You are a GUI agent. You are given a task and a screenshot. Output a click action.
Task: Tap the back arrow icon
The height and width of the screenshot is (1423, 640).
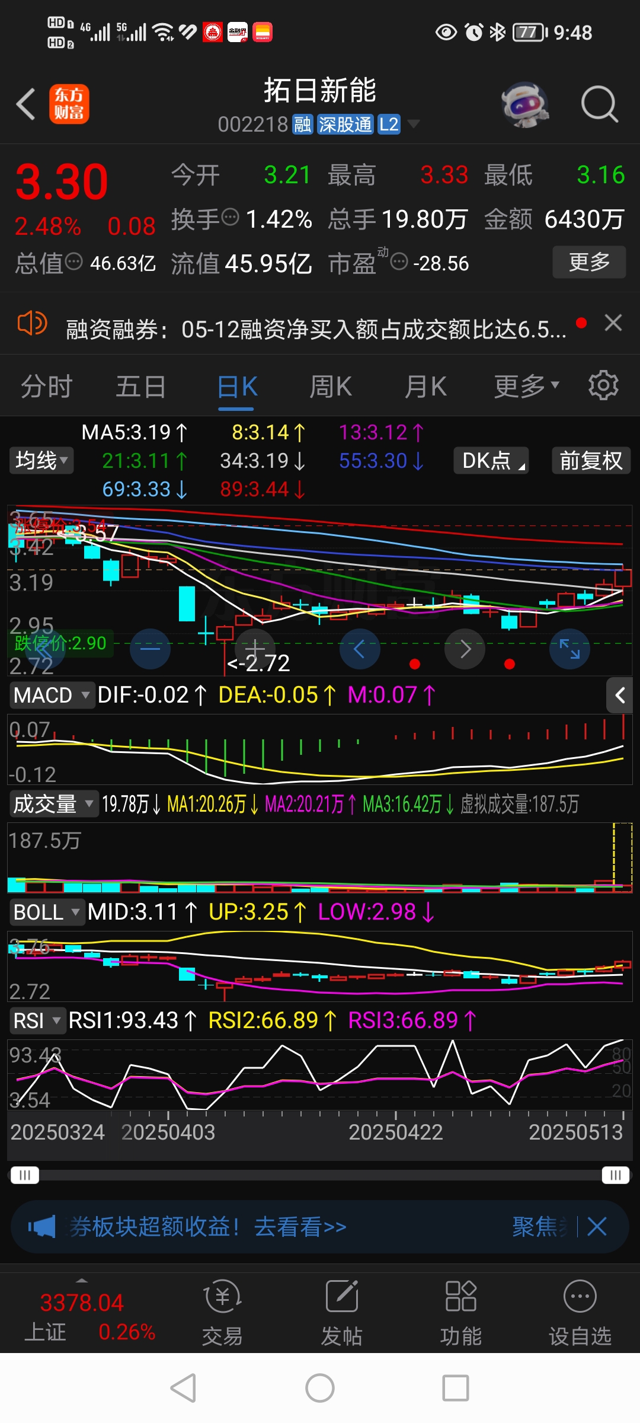point(26,104)
